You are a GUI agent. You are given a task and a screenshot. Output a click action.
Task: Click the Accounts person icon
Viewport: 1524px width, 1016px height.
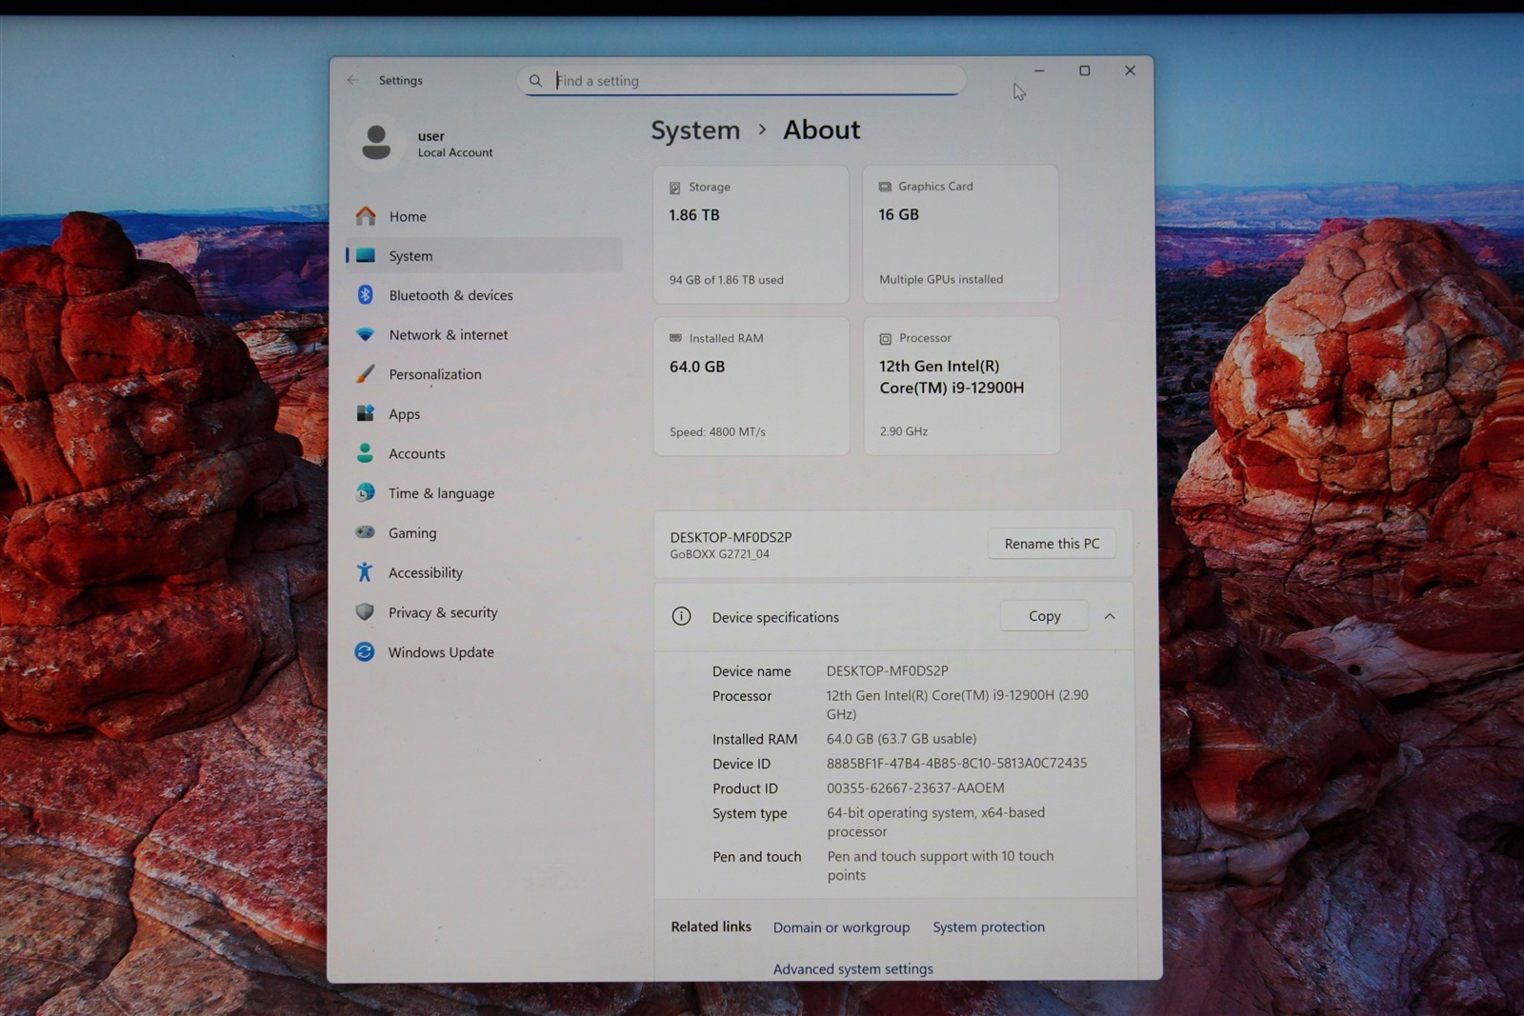click(x=365, y=453)
